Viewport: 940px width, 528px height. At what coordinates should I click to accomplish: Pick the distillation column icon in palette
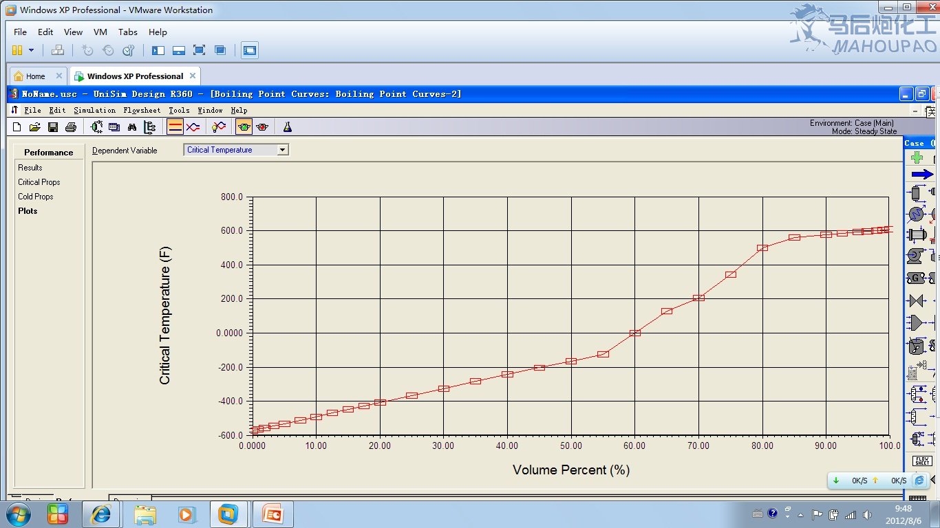917,395
